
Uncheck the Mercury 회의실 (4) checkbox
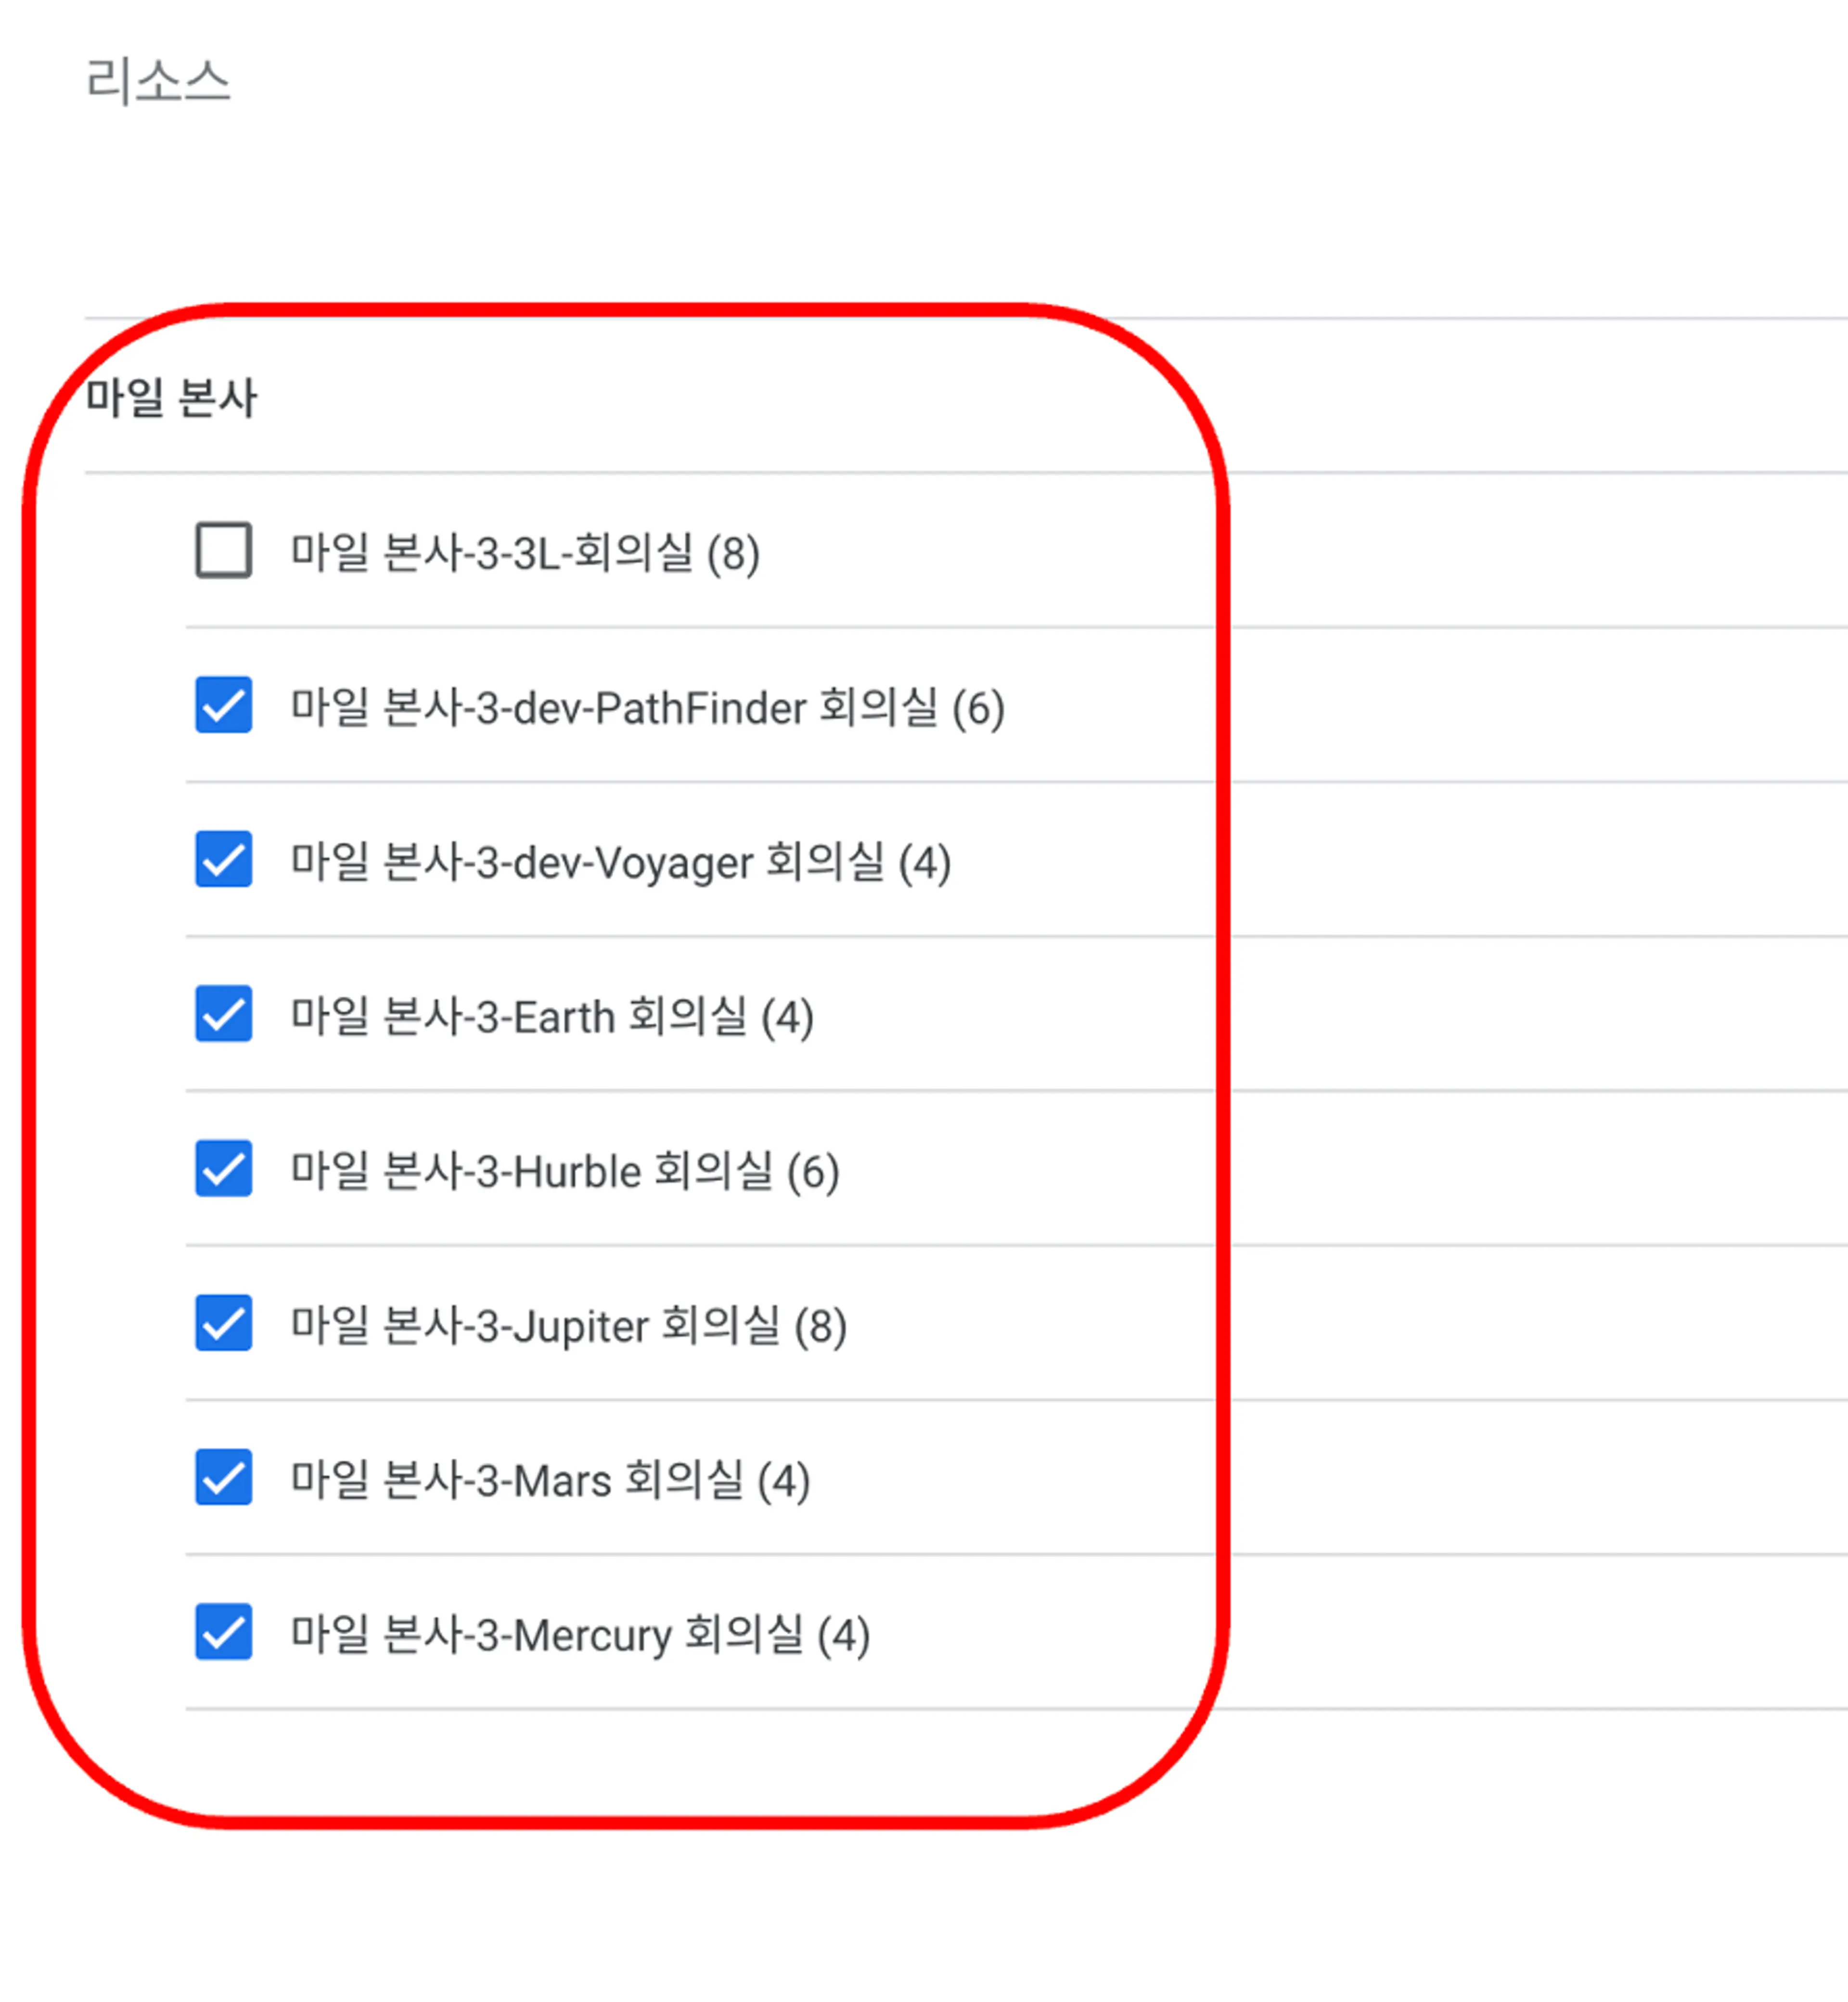pyautogui.click(x=223, y=1631)
